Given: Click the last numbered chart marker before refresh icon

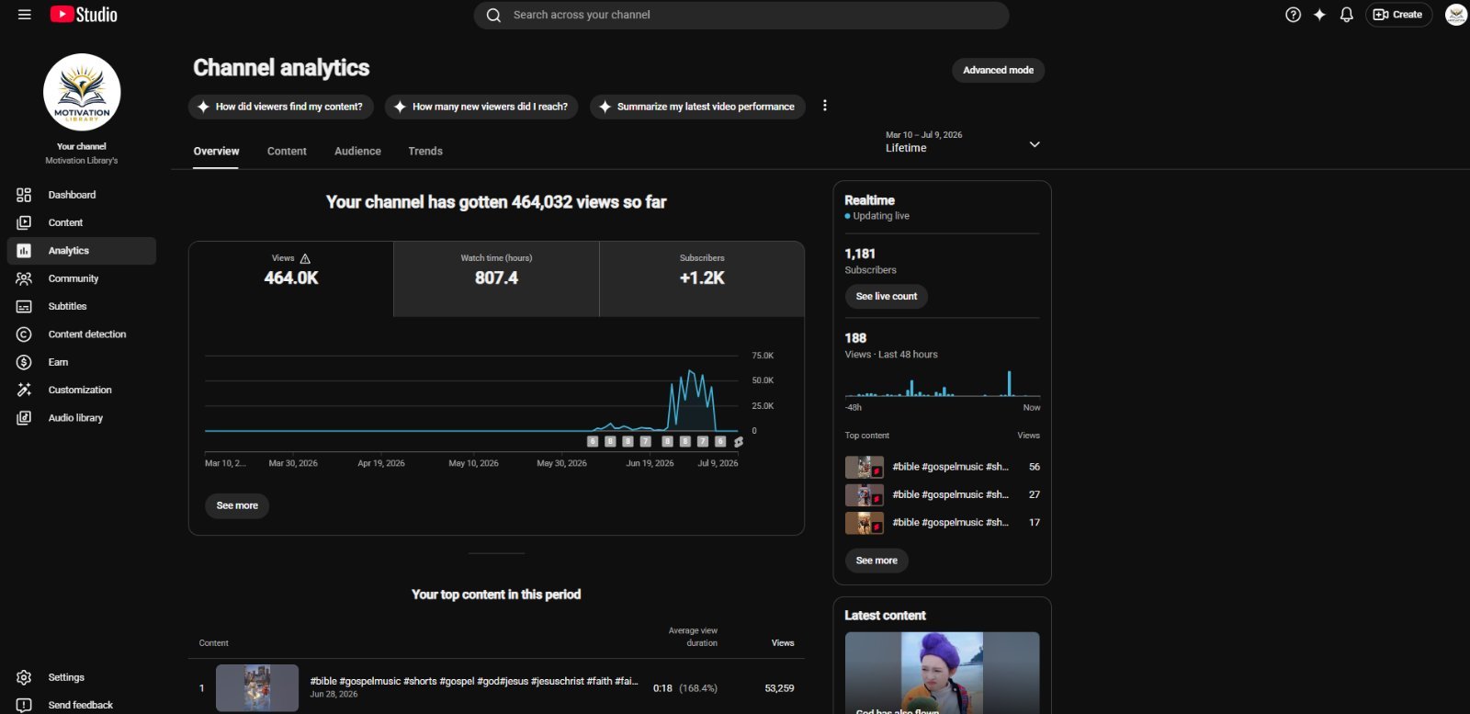Looking at the screenshot, I should pos(720,442).
